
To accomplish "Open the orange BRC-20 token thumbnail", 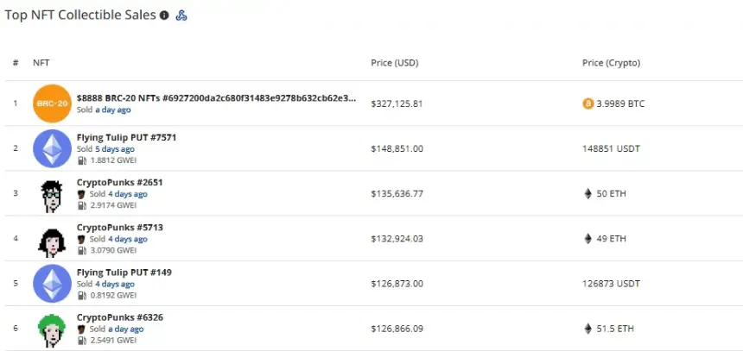I will click(x=52, y=103).
